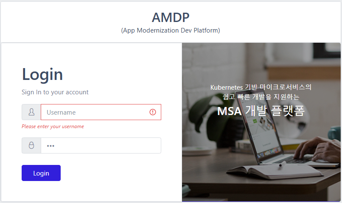Click the 'Please enter your username' error message
The height and width of the screenshot is (203, 342).
(x=53, y=126)
